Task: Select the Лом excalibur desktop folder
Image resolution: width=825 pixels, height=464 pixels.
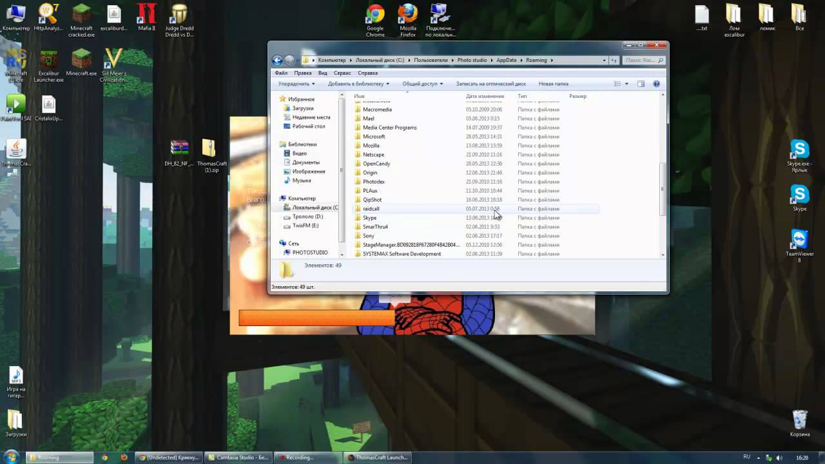Action: click(x=733, y=21)
